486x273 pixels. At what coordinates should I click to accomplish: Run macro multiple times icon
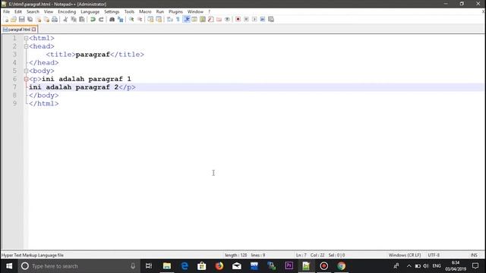coord(263,19)
